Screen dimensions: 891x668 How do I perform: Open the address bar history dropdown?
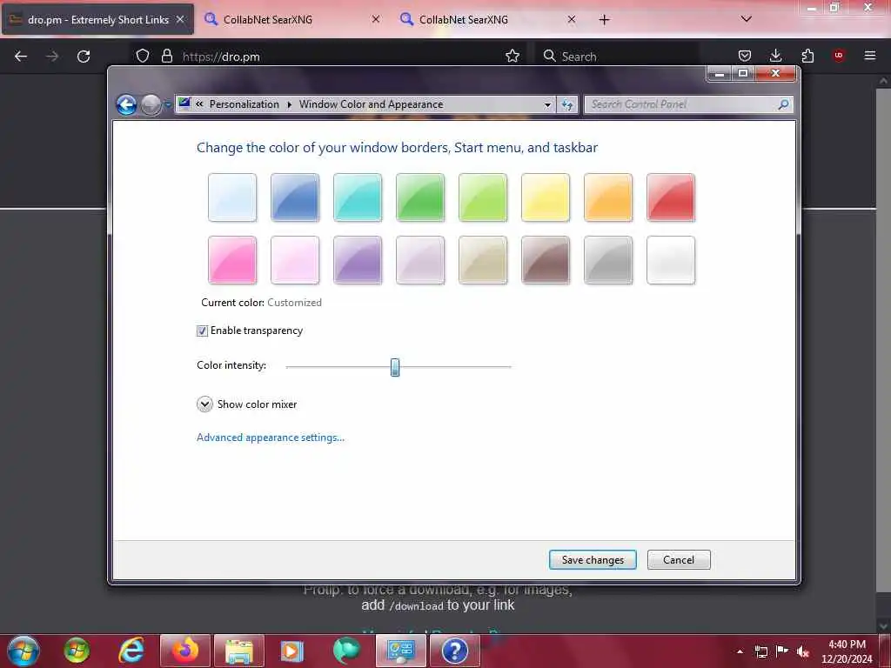[547, 104]
